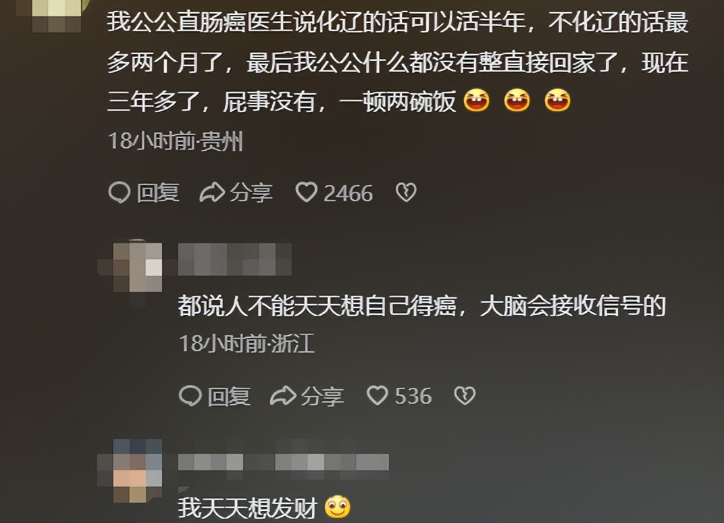The width and height of the screenshot is (724, 523).
Task: Click 回复 text under the Zhejiang reply
Action: (x=229, y=397)
